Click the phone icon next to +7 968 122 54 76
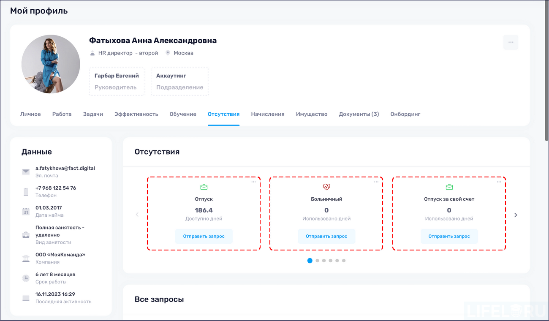 click(x=25, y=191)
